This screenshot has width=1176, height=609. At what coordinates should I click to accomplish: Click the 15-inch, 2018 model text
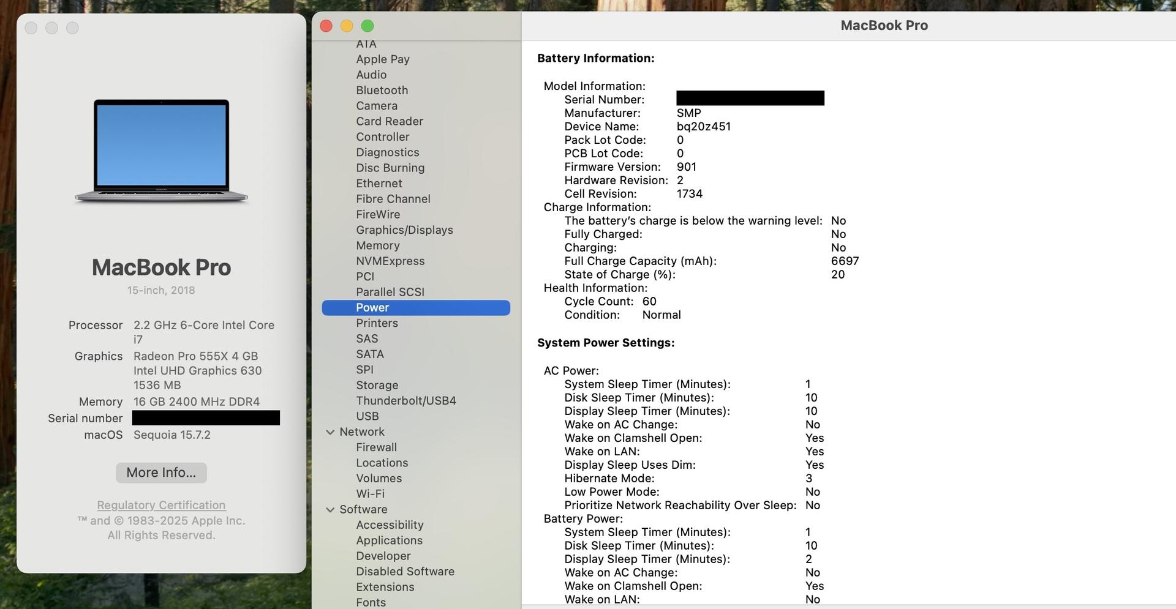pos(161,290)
